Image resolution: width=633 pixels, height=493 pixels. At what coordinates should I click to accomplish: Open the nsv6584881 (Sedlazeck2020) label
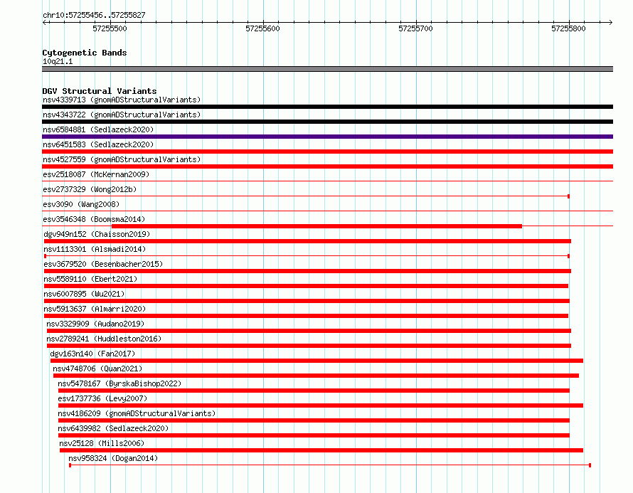tap(98, 129)
